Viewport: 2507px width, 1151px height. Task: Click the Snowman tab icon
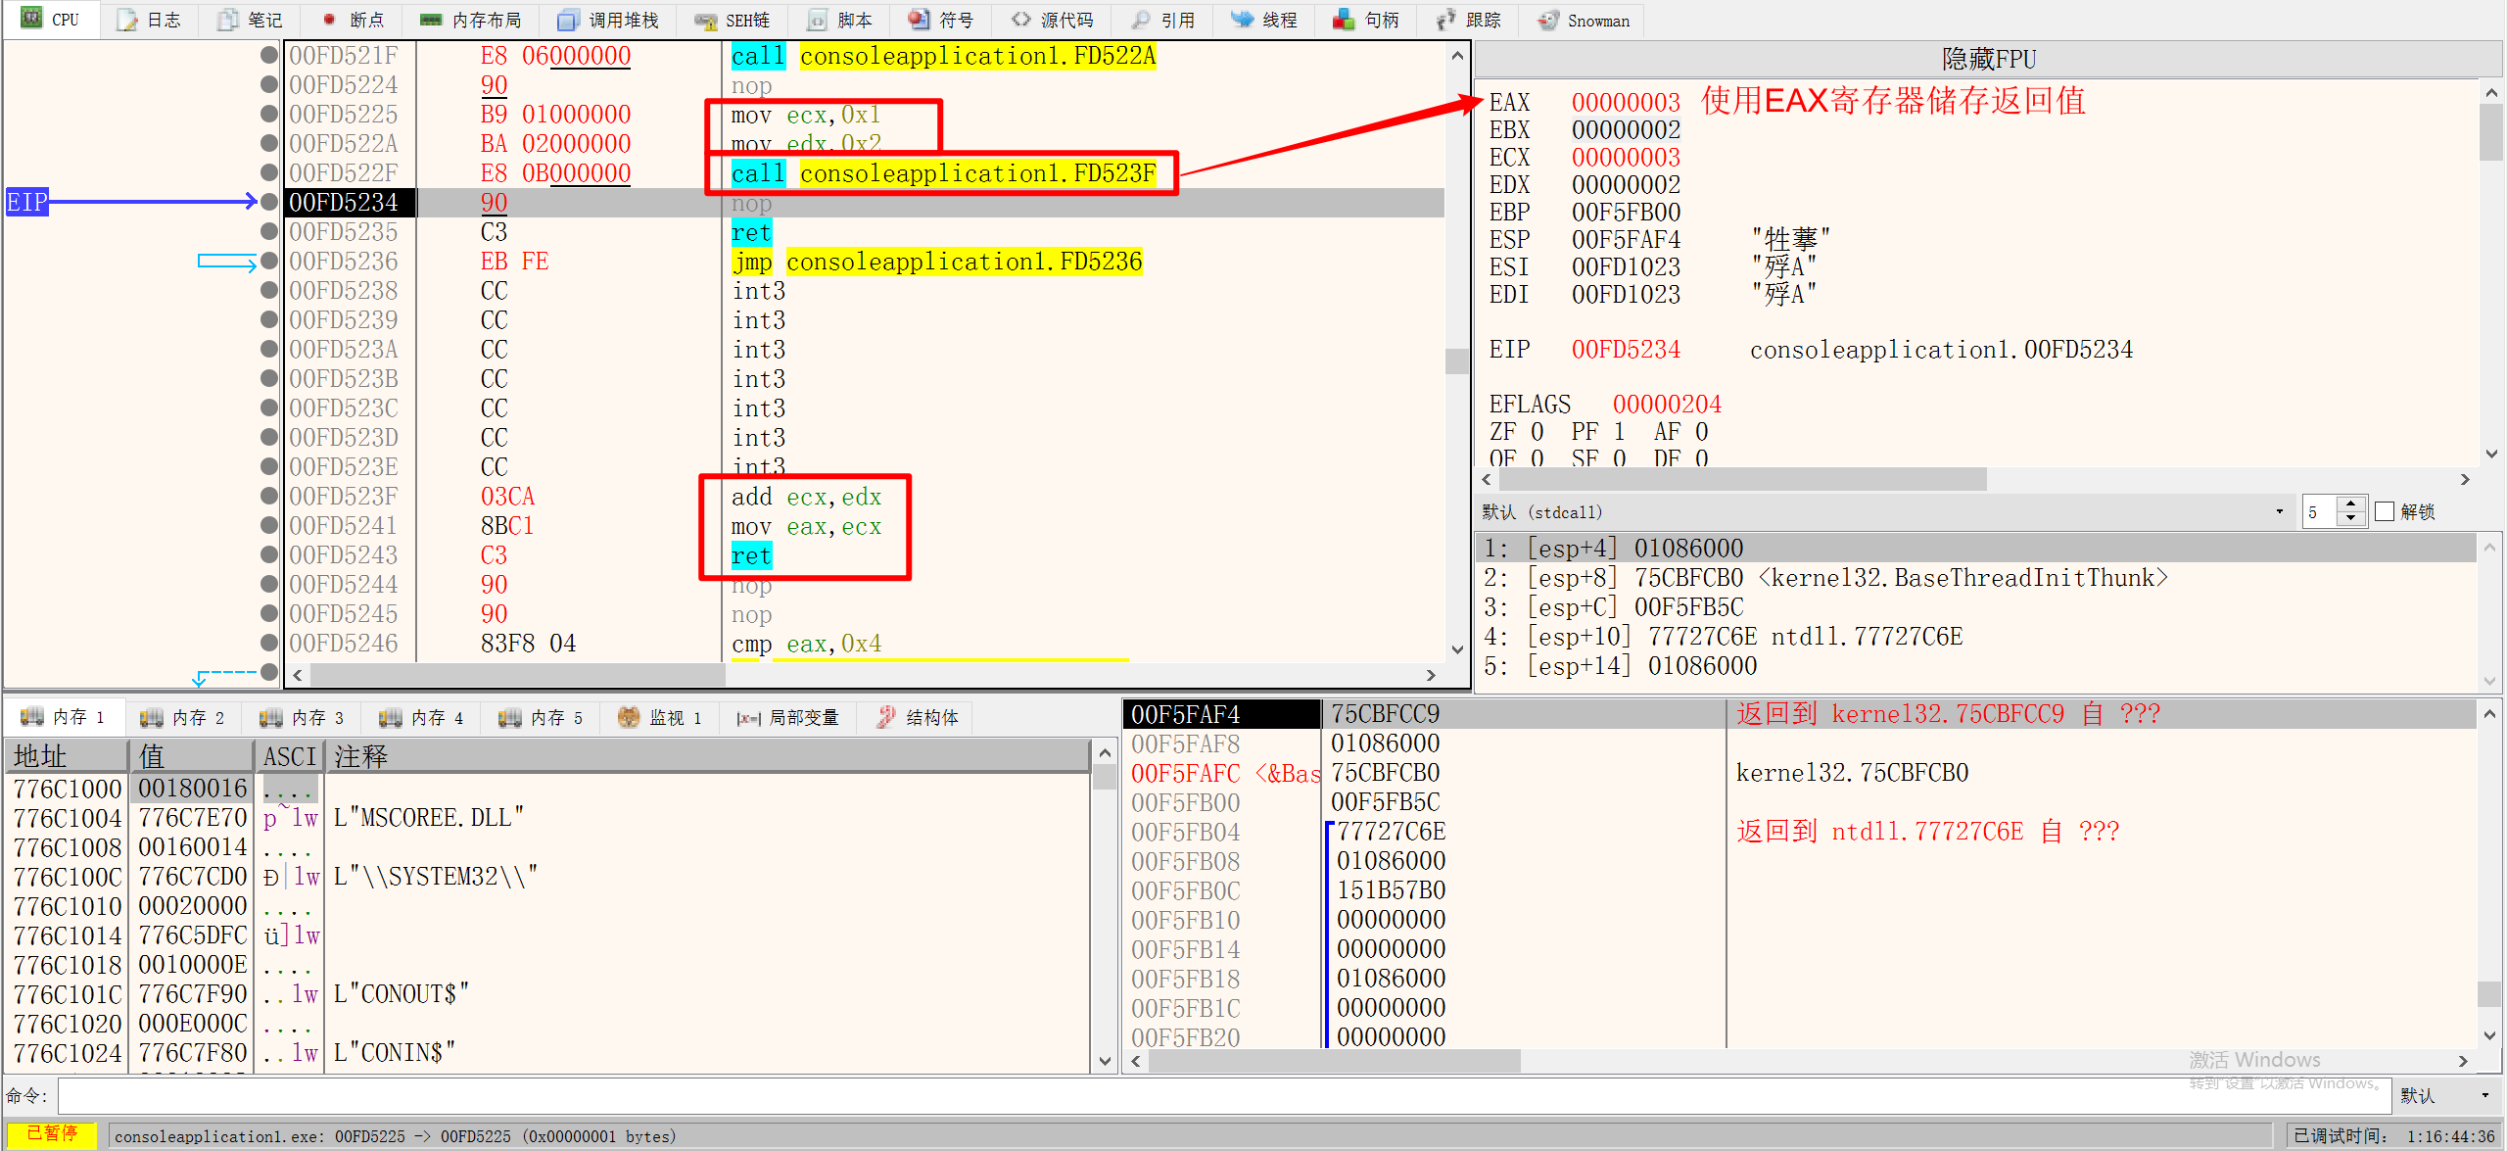pos(1547,20)
